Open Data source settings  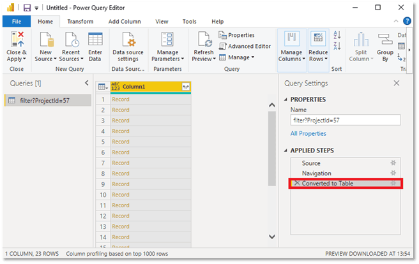coord(128,47)
